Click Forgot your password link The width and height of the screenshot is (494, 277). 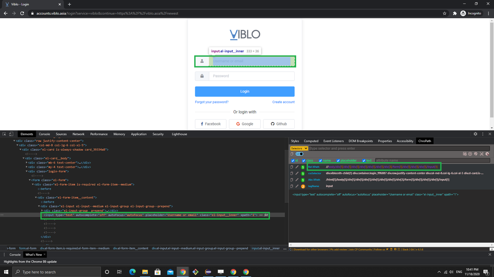point(212,102)
